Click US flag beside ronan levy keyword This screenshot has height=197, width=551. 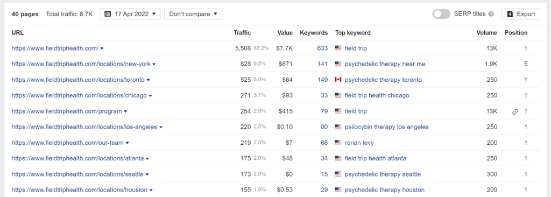point(338,143)
